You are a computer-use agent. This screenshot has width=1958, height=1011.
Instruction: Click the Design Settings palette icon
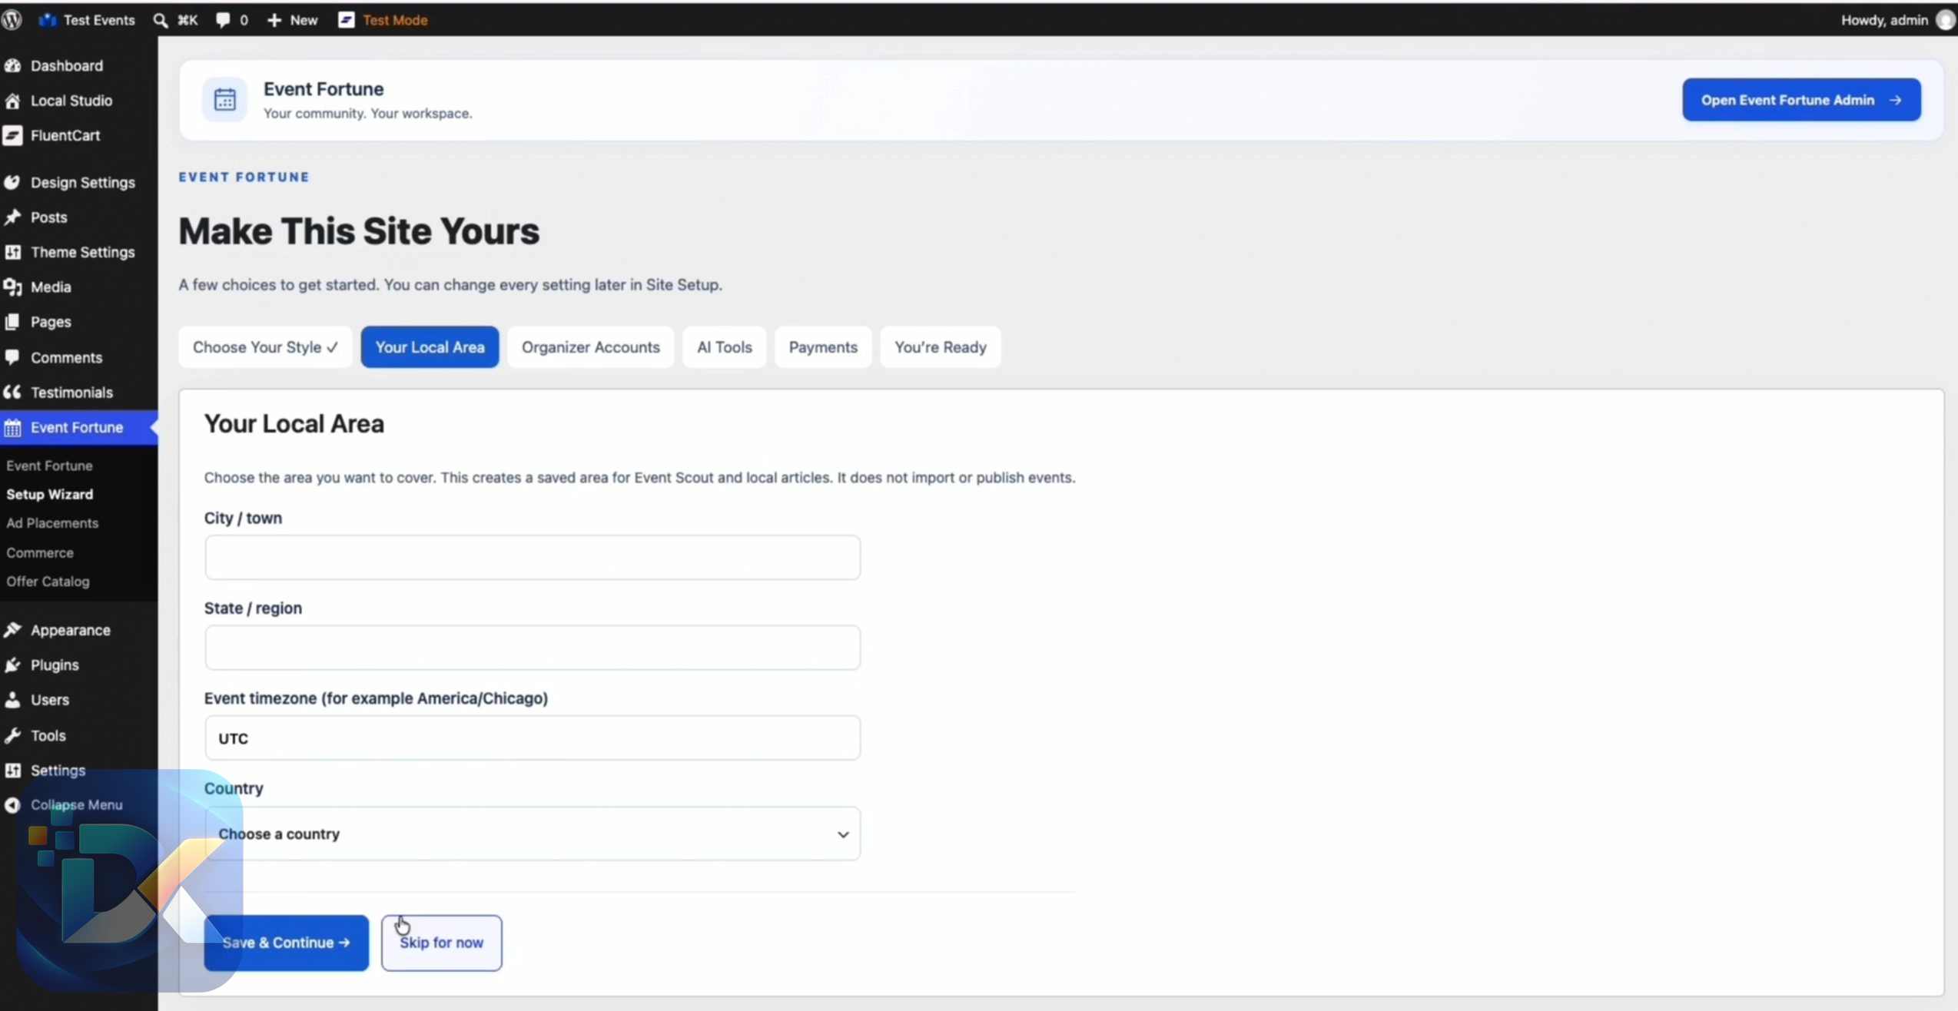pyautogui.click(x=12, y=182)
